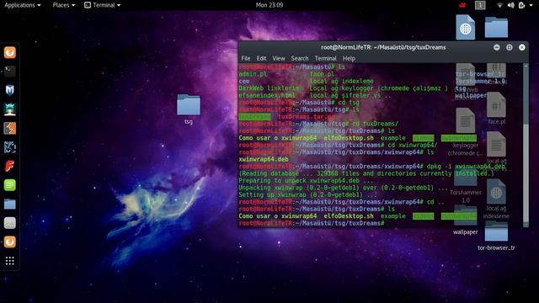Start Burp Suite from the dock
This screenshot has height=303, width=539.
(9, 128)
